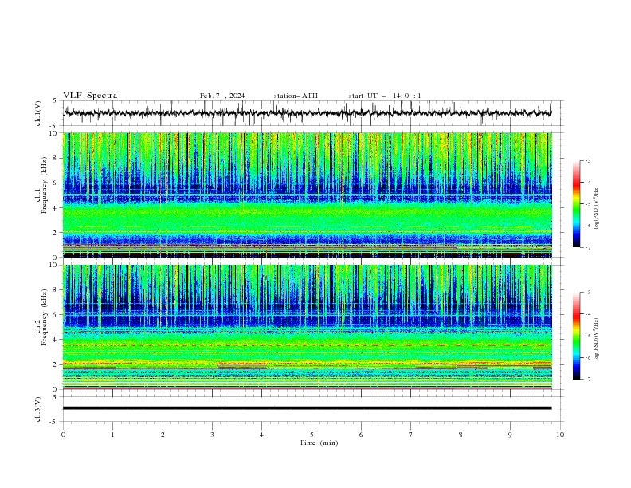Click the ch.2 spectrogram color bar
Screen dimensions: 631x488
click(x=577, y=336)
